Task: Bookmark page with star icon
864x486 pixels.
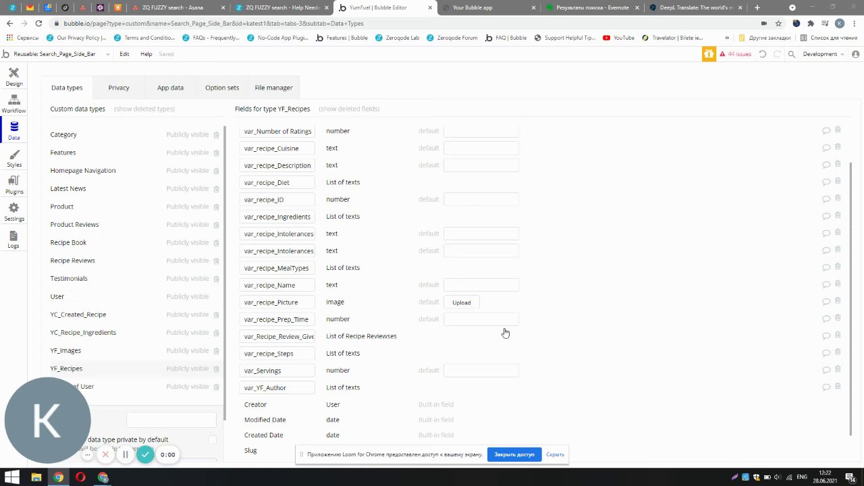Action: [x=778, y=23]
